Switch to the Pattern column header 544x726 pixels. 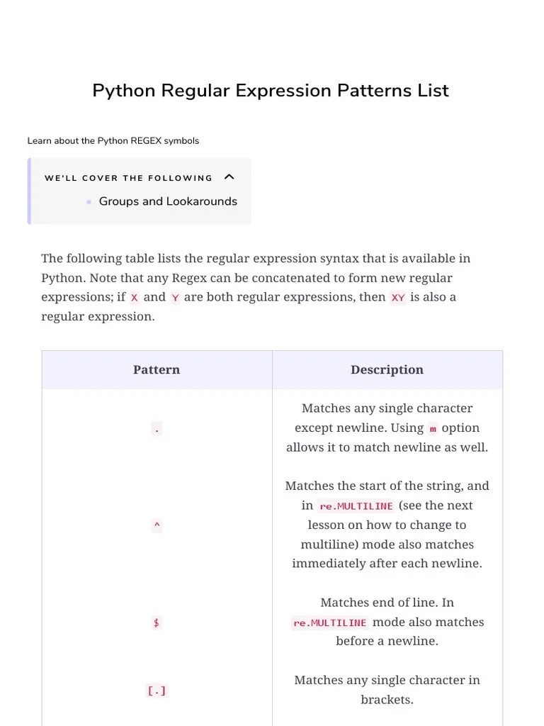157,369
